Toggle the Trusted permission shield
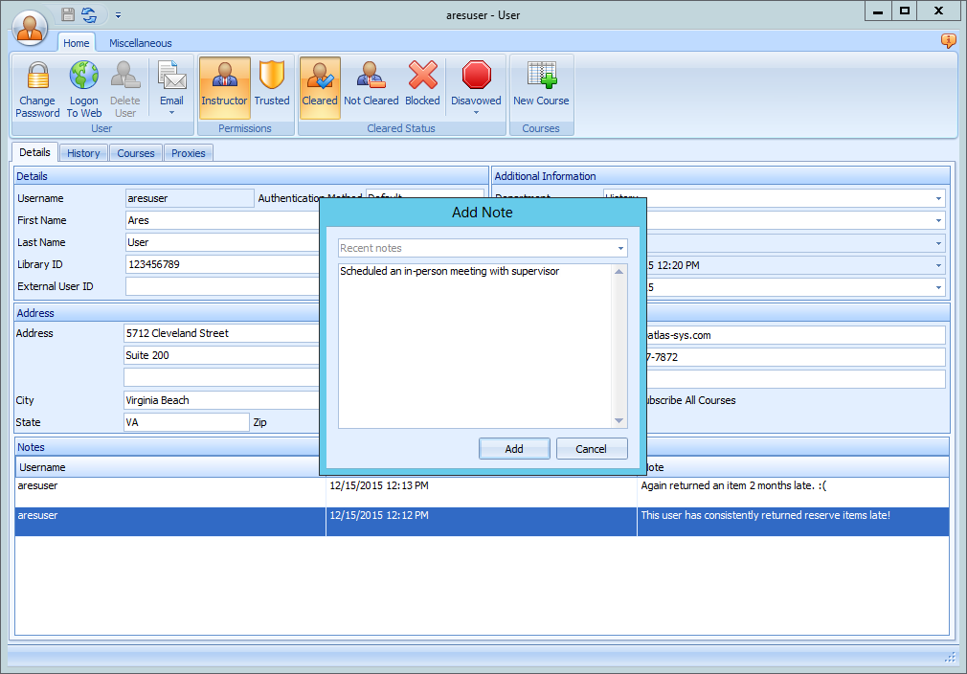This screenshot has height=674, width=967. [x=272, y=77]
